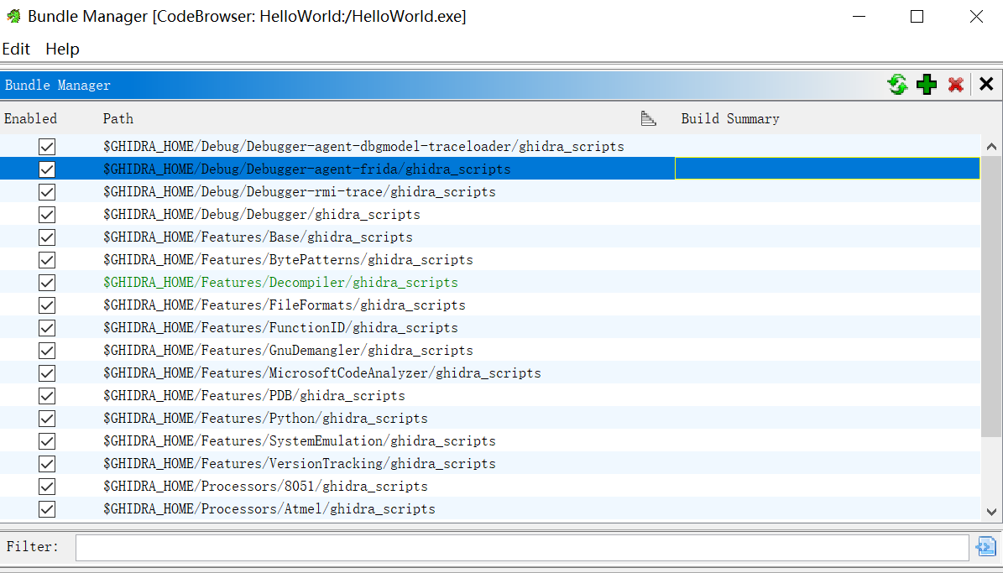Select Debugger-agent-frida/ghidra_scripts path row
The image size is (1003, 573).
307,169
